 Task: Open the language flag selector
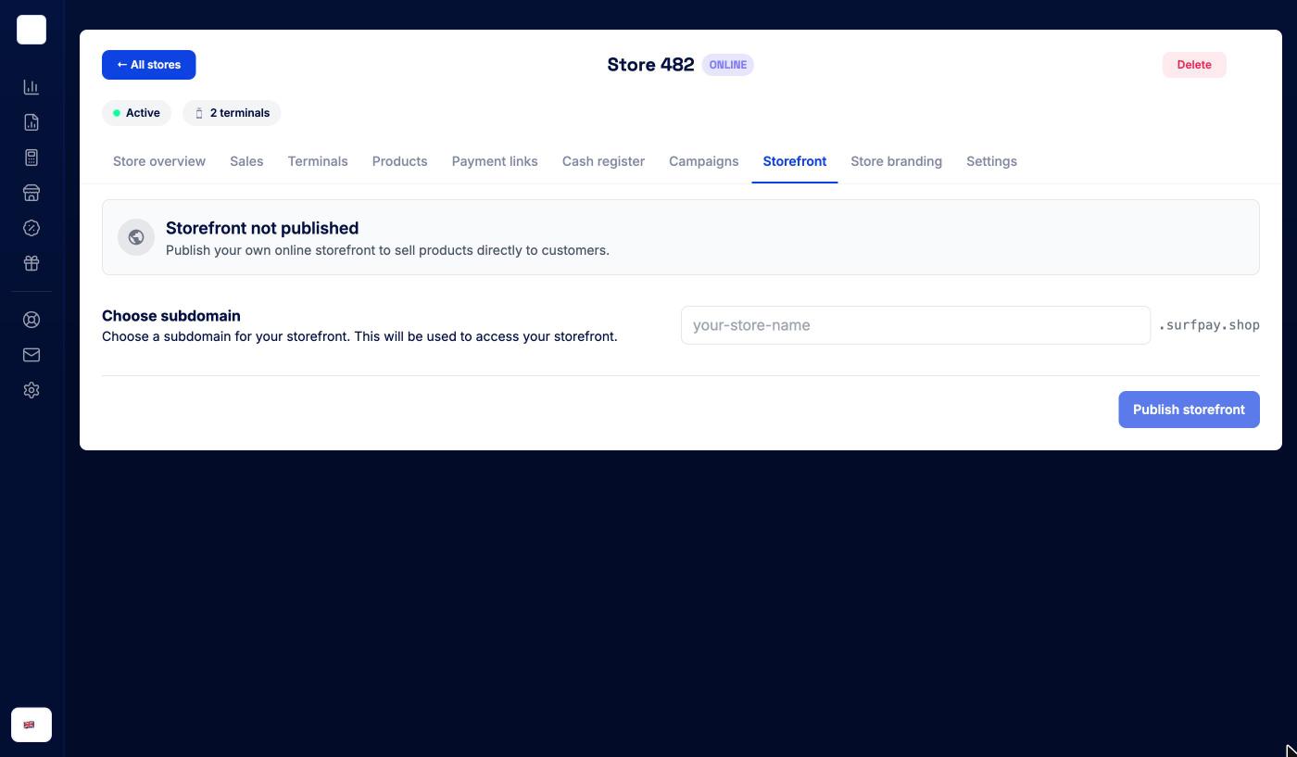pos(31,725)
